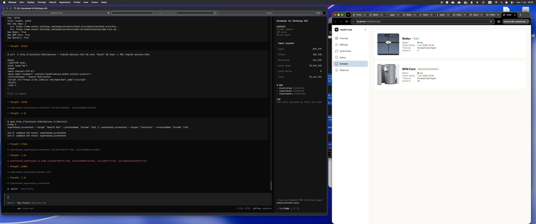The width and height of the screenshot is (536, 224).
Task: Collapse the Health Hub sidebar with the chevron
Action: coord(365,30)
